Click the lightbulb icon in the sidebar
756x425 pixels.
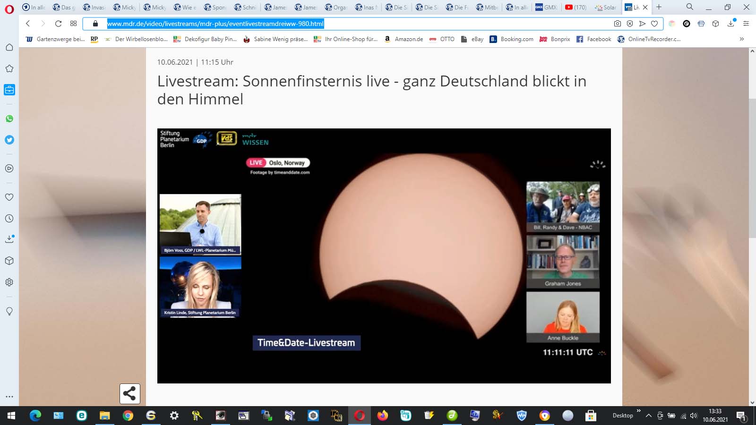click(9, 311)
